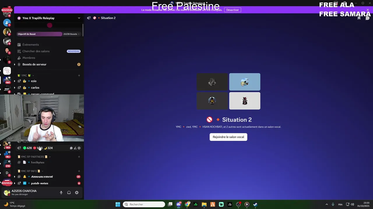
Task: Click the speaker icon beside 628 count
Action: click(x=19, y=148)
